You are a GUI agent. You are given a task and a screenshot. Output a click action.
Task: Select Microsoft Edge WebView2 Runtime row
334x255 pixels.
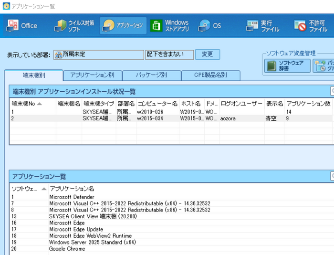pyautogui.click(x=172, y=236)
